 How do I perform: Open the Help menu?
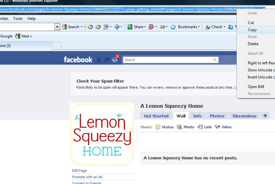(31, 18)
